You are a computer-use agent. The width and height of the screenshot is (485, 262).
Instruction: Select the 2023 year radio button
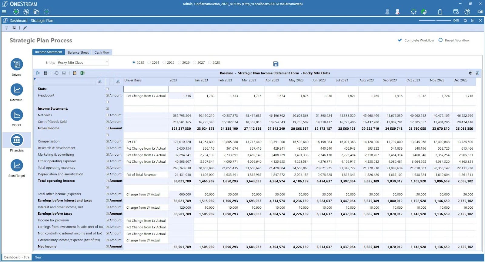coord(134,62)
